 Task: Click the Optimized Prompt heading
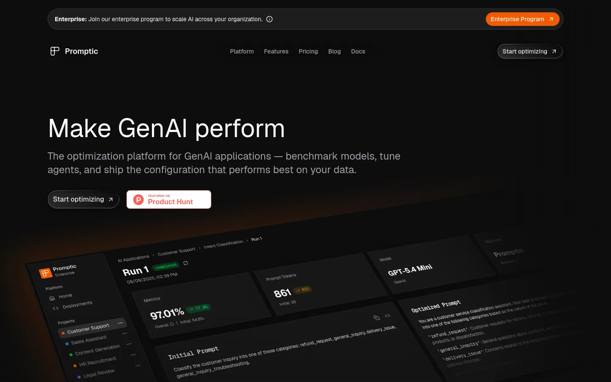pyautogui.click(x=436, y=306)
